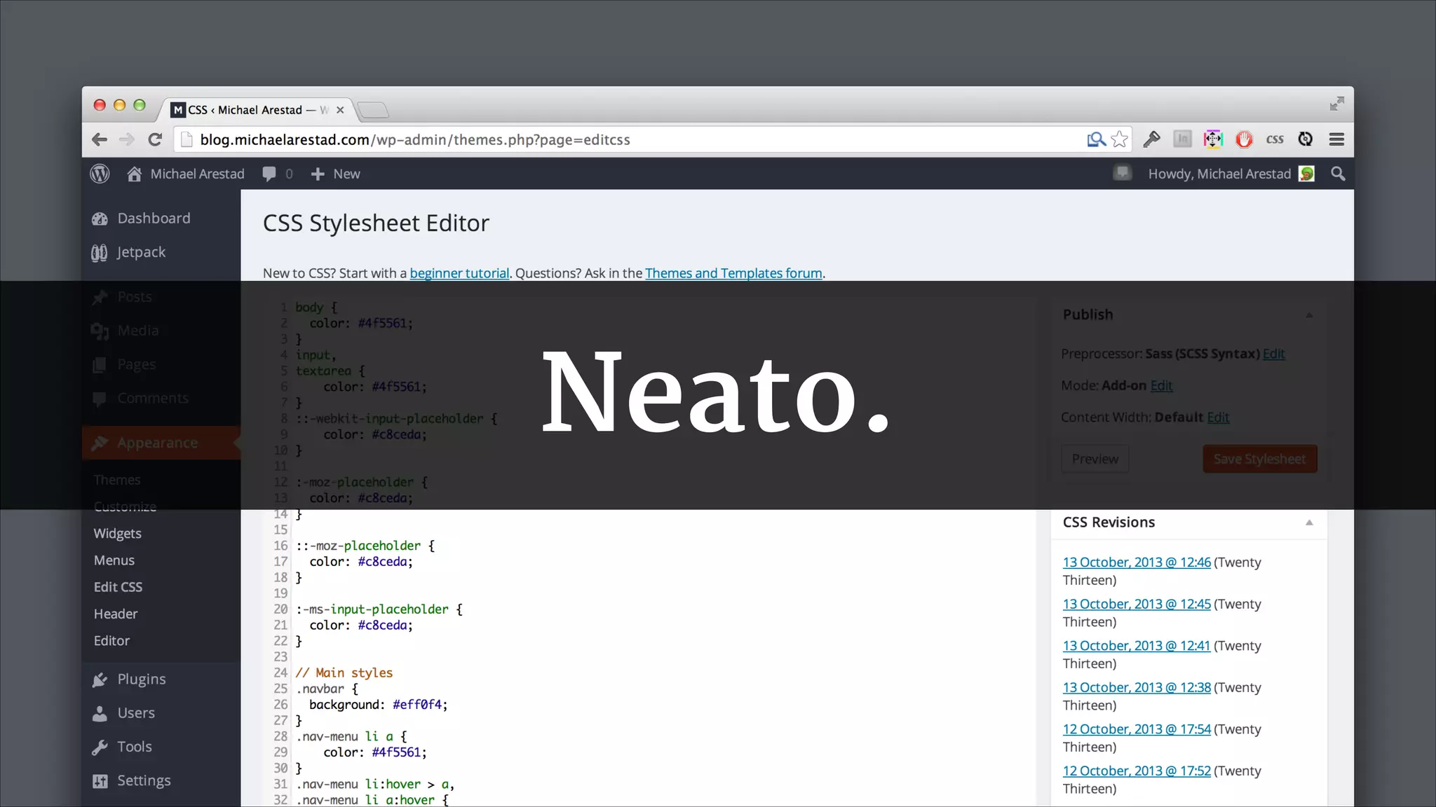The height and width of the screenshot is (807, 1436).
Task: Click the // Main styles comment line
Action: (x=344, y=672)
